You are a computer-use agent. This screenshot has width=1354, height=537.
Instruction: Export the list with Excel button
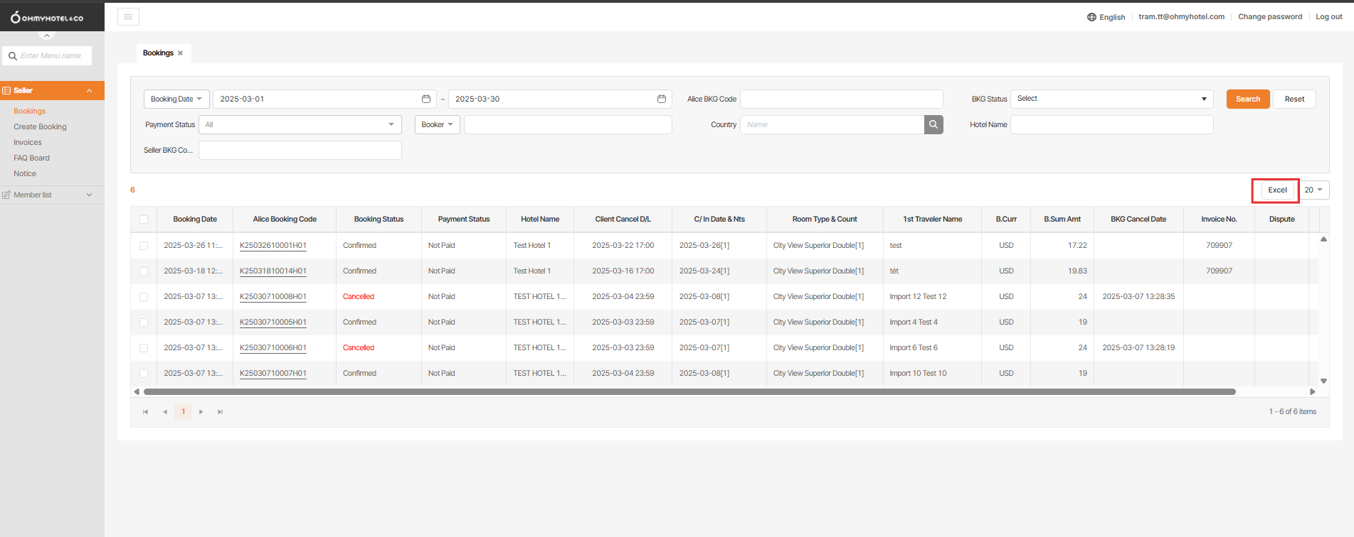[1277, 190]
